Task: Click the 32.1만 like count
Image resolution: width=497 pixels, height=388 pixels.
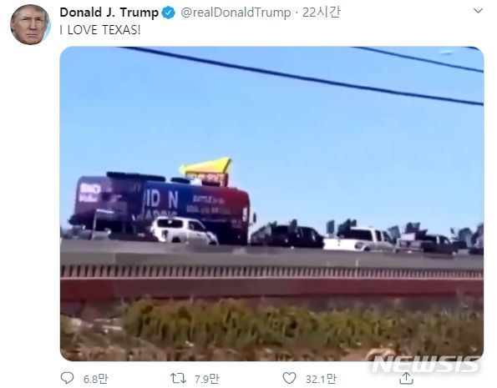Action: coord(321,379)
